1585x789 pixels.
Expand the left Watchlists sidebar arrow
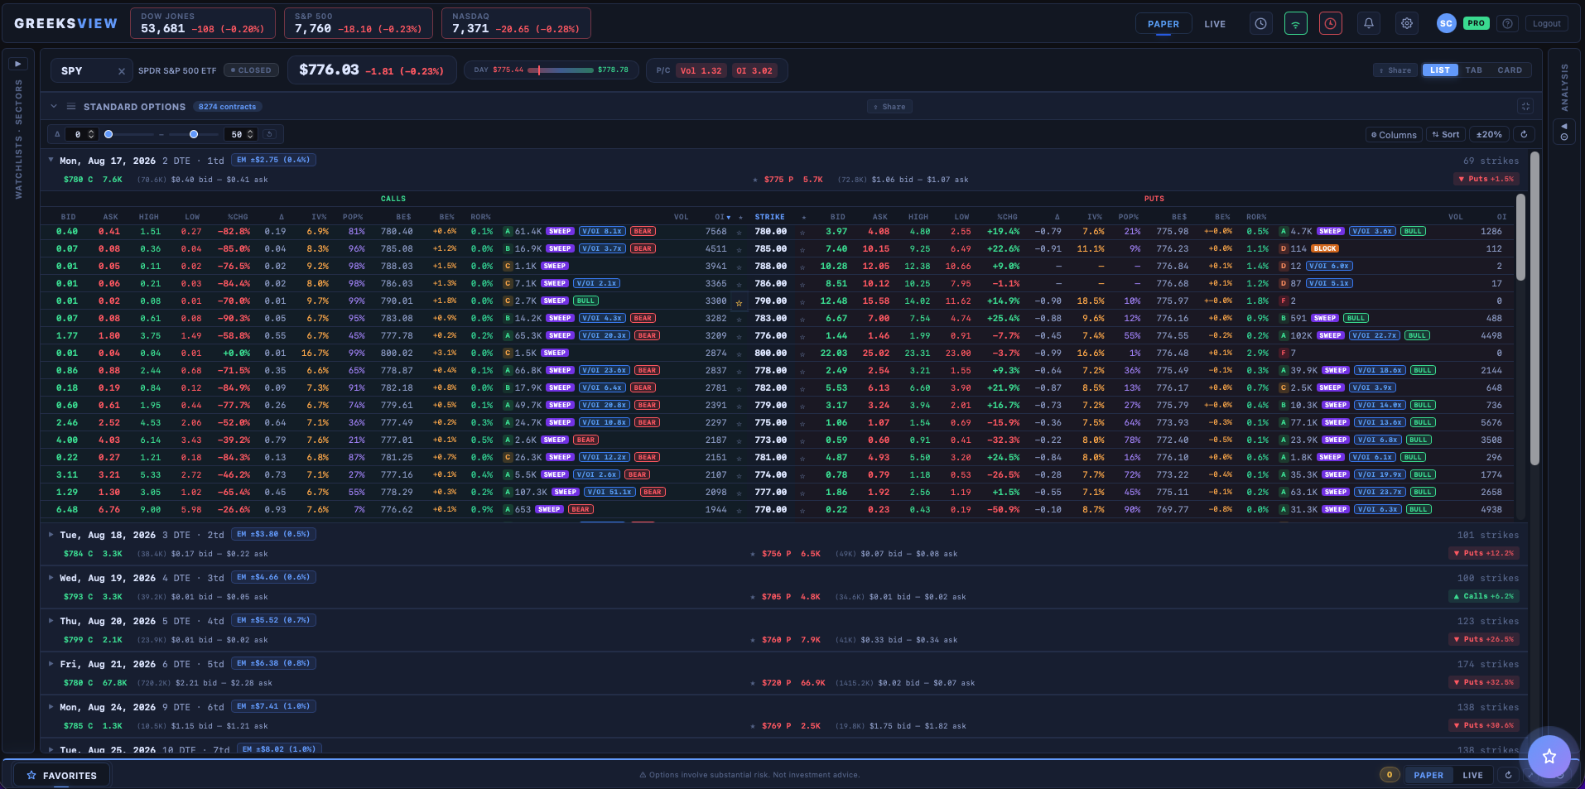pos(18,64)
